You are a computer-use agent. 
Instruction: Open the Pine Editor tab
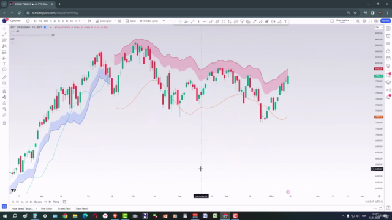tap(47, 208)
